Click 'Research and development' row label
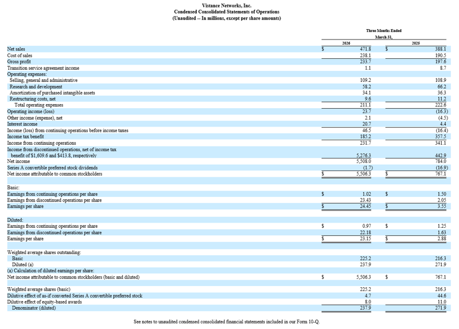The image size is (459, 329). click(x=36, y=87)
